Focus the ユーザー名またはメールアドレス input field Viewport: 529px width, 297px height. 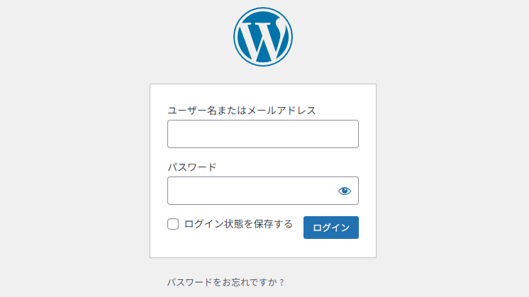coord(263,134)
